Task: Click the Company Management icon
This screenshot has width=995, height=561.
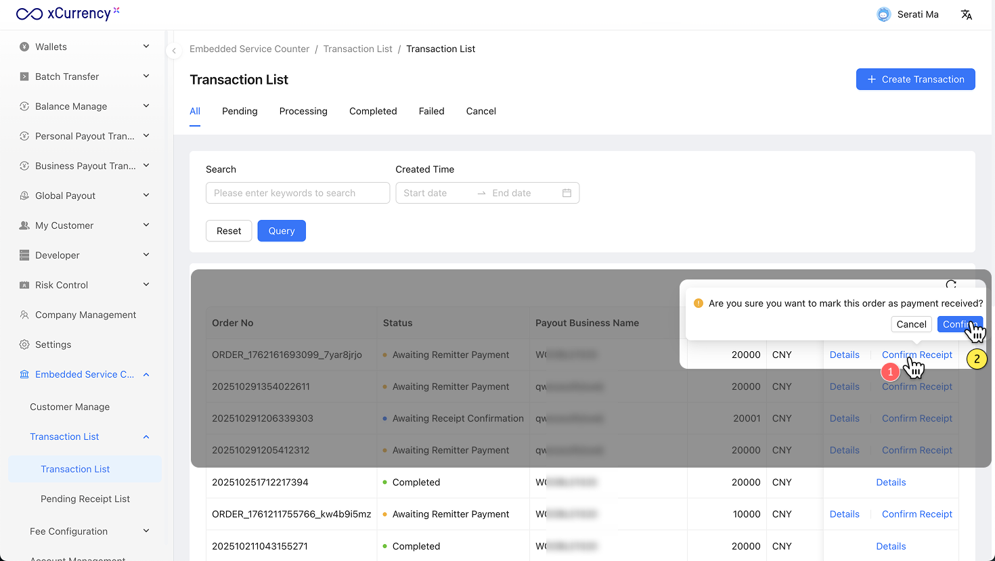Action: click(24, 315)
